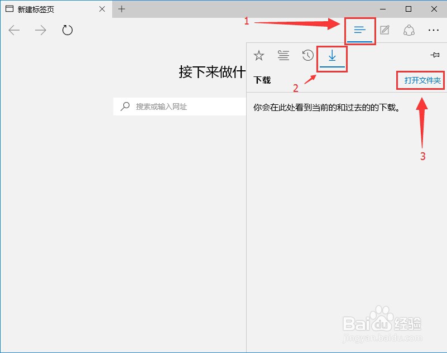Click the 你会在此处看到当前的和过去的的下载 message
This screenshot has width=447, height=353.
[326, 108]
